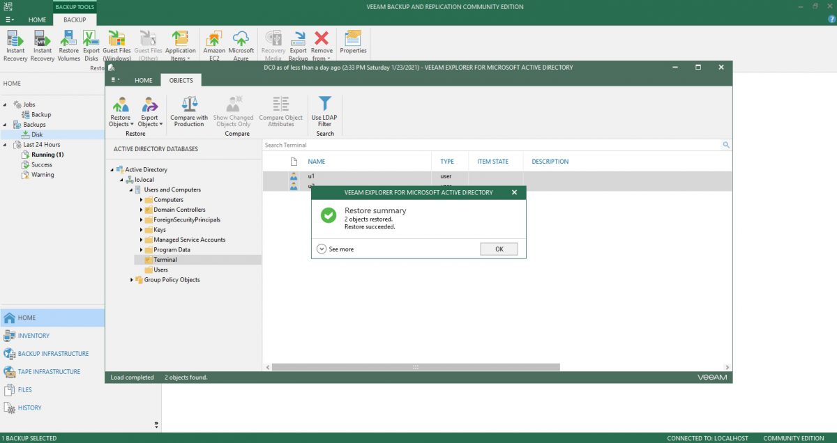Image resolution: width=837 pixels, height=443 pixels.
Task: Start a Microsoft Azure restore
Action: click(241, 44)
